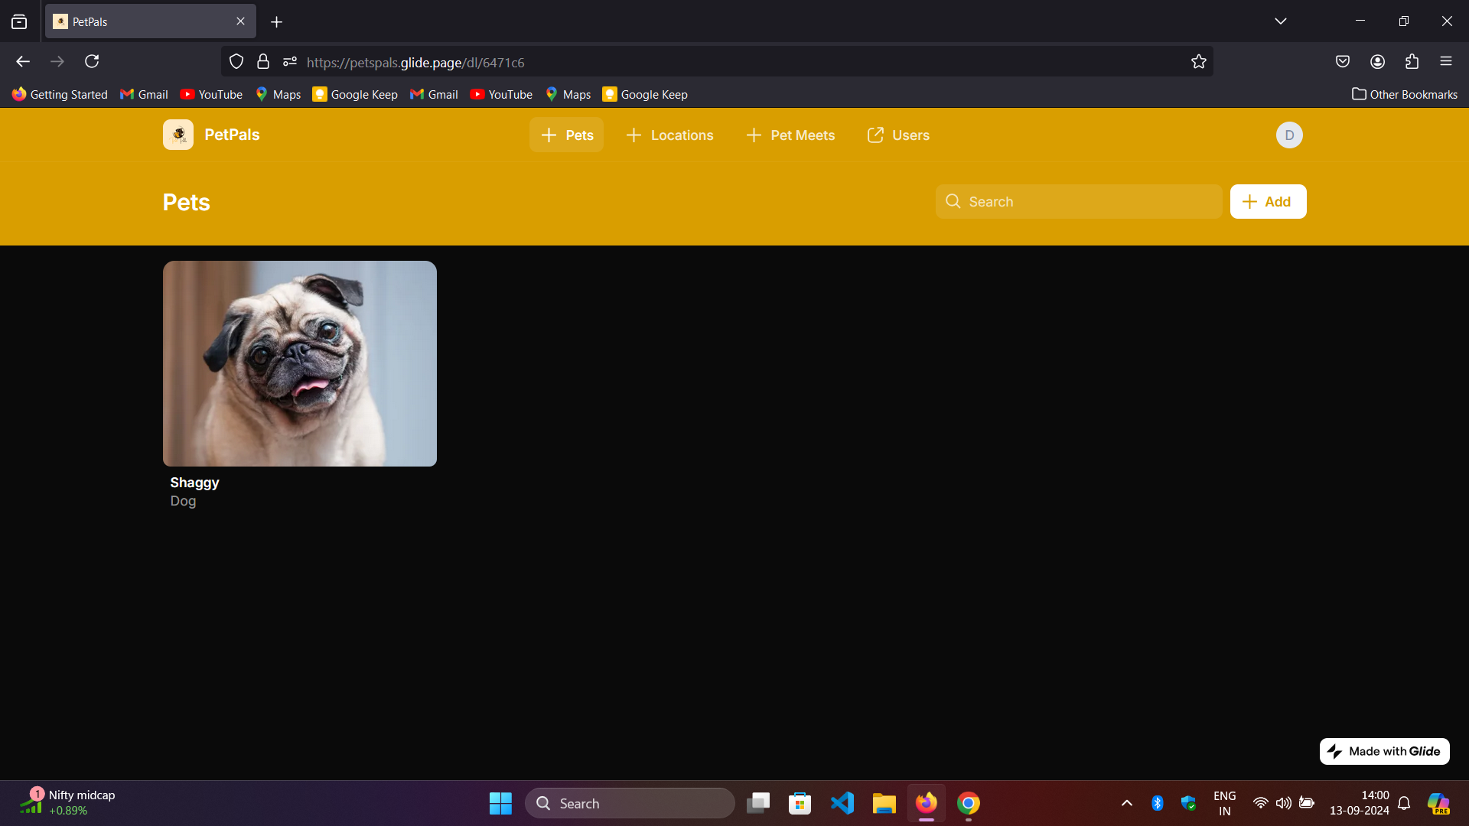The width and height of the screenshot is (1469, 826).
Task: Click the Bluetooth icon in the system tray
Action: click(x=1158, y=803)
